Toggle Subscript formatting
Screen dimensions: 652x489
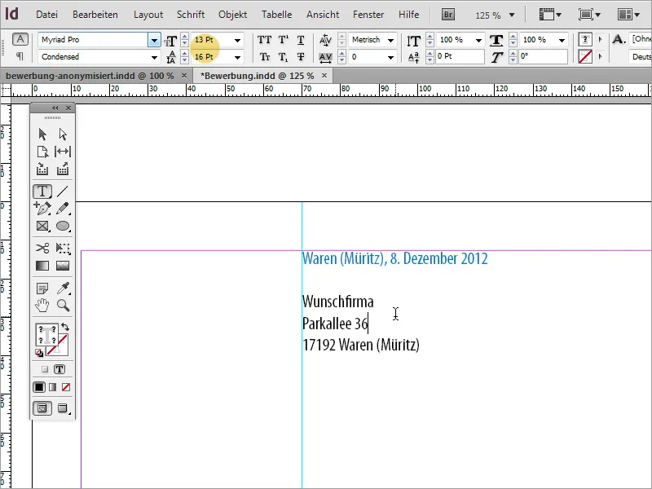click(283, 56)
